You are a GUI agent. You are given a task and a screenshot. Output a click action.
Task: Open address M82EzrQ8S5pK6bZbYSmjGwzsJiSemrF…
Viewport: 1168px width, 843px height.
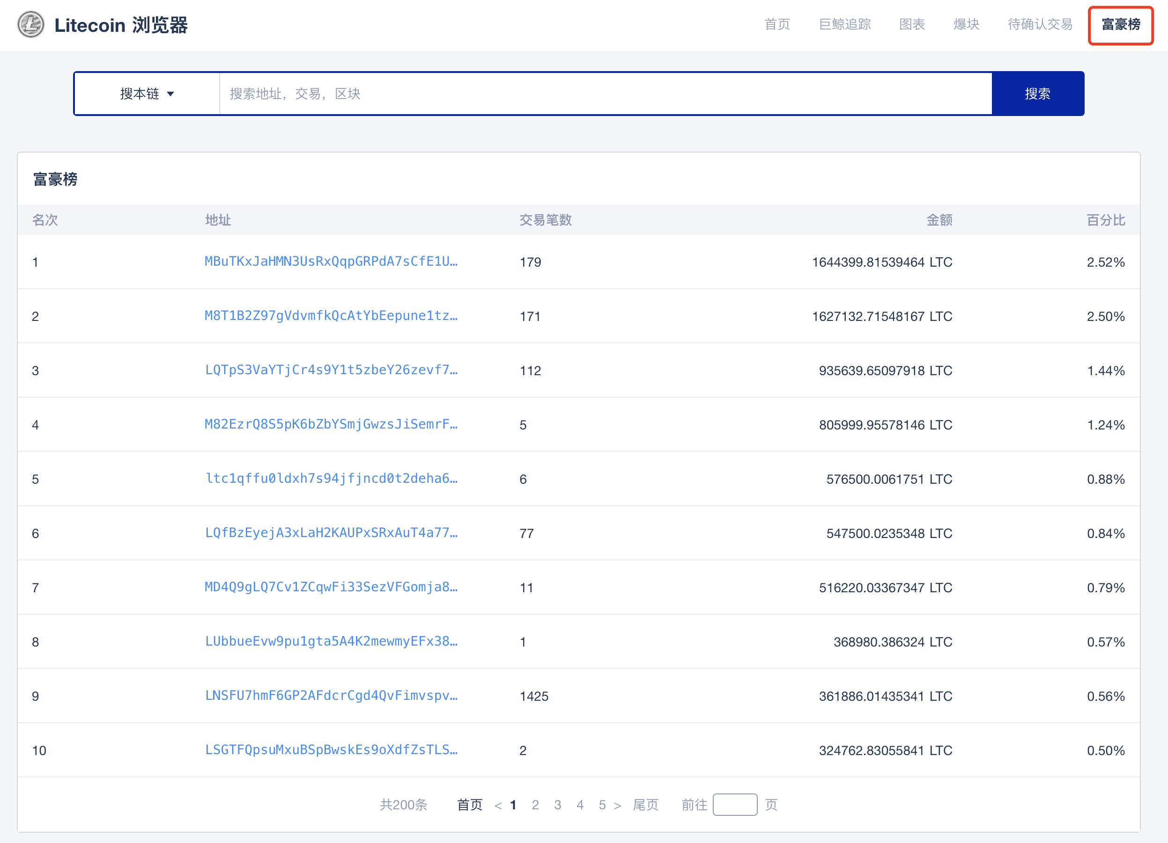pyautogui.click(x=331, y=424)
